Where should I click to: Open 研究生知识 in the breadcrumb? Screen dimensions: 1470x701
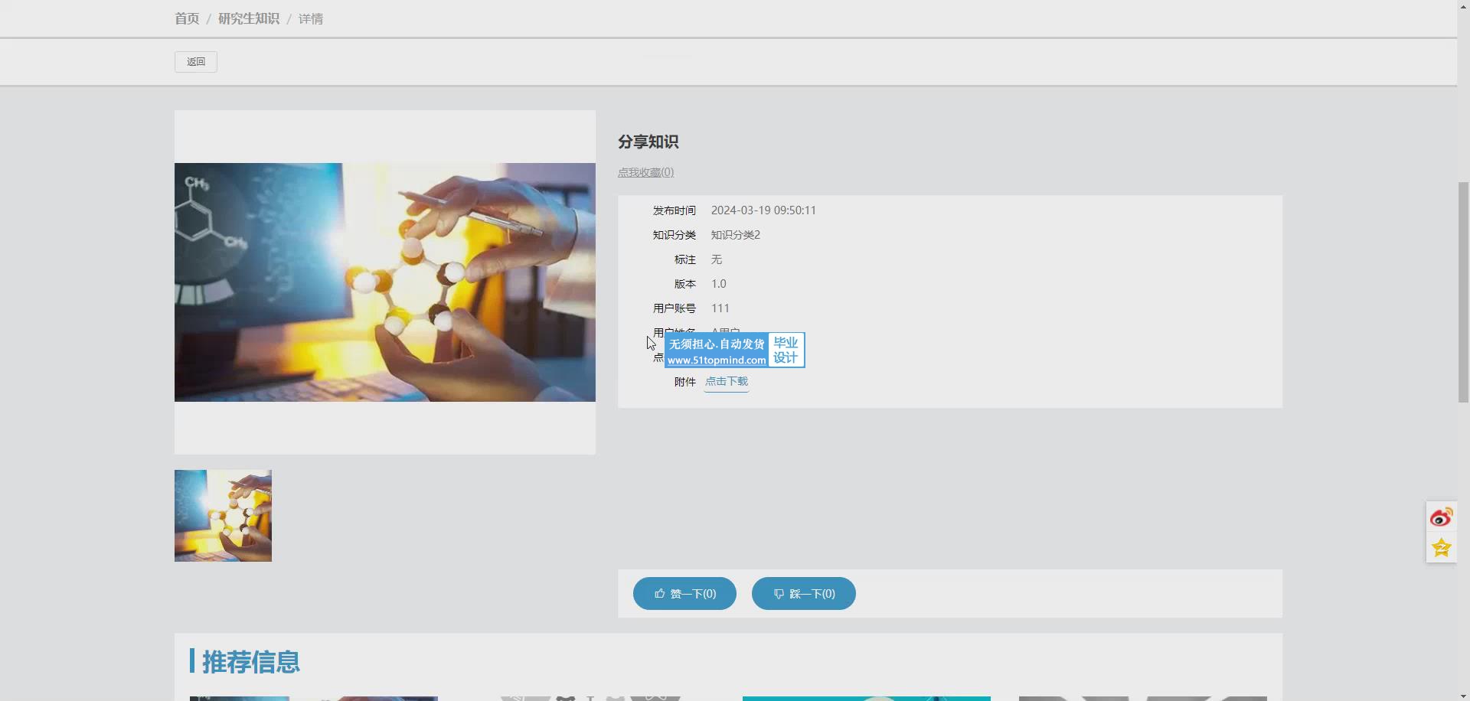tap(249, 18)
